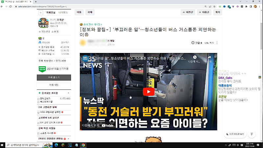The height and width of the screenshot is (148, 263).
Task: Open the Windows notification center
Action: pyautogui.click(x=258, y=145)
